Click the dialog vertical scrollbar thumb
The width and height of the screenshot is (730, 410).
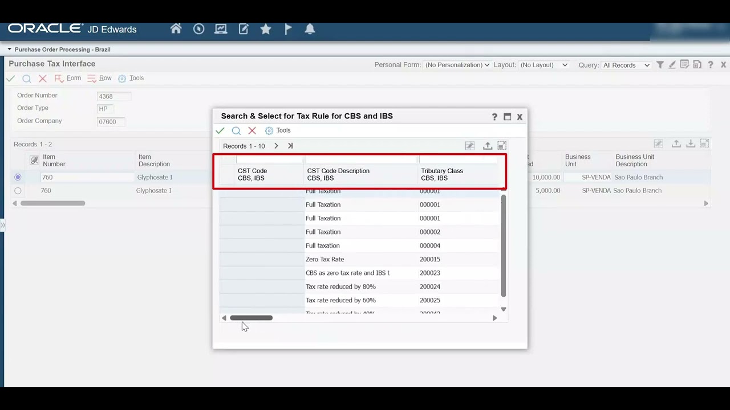pyautogui.click(x=504, y=245)
